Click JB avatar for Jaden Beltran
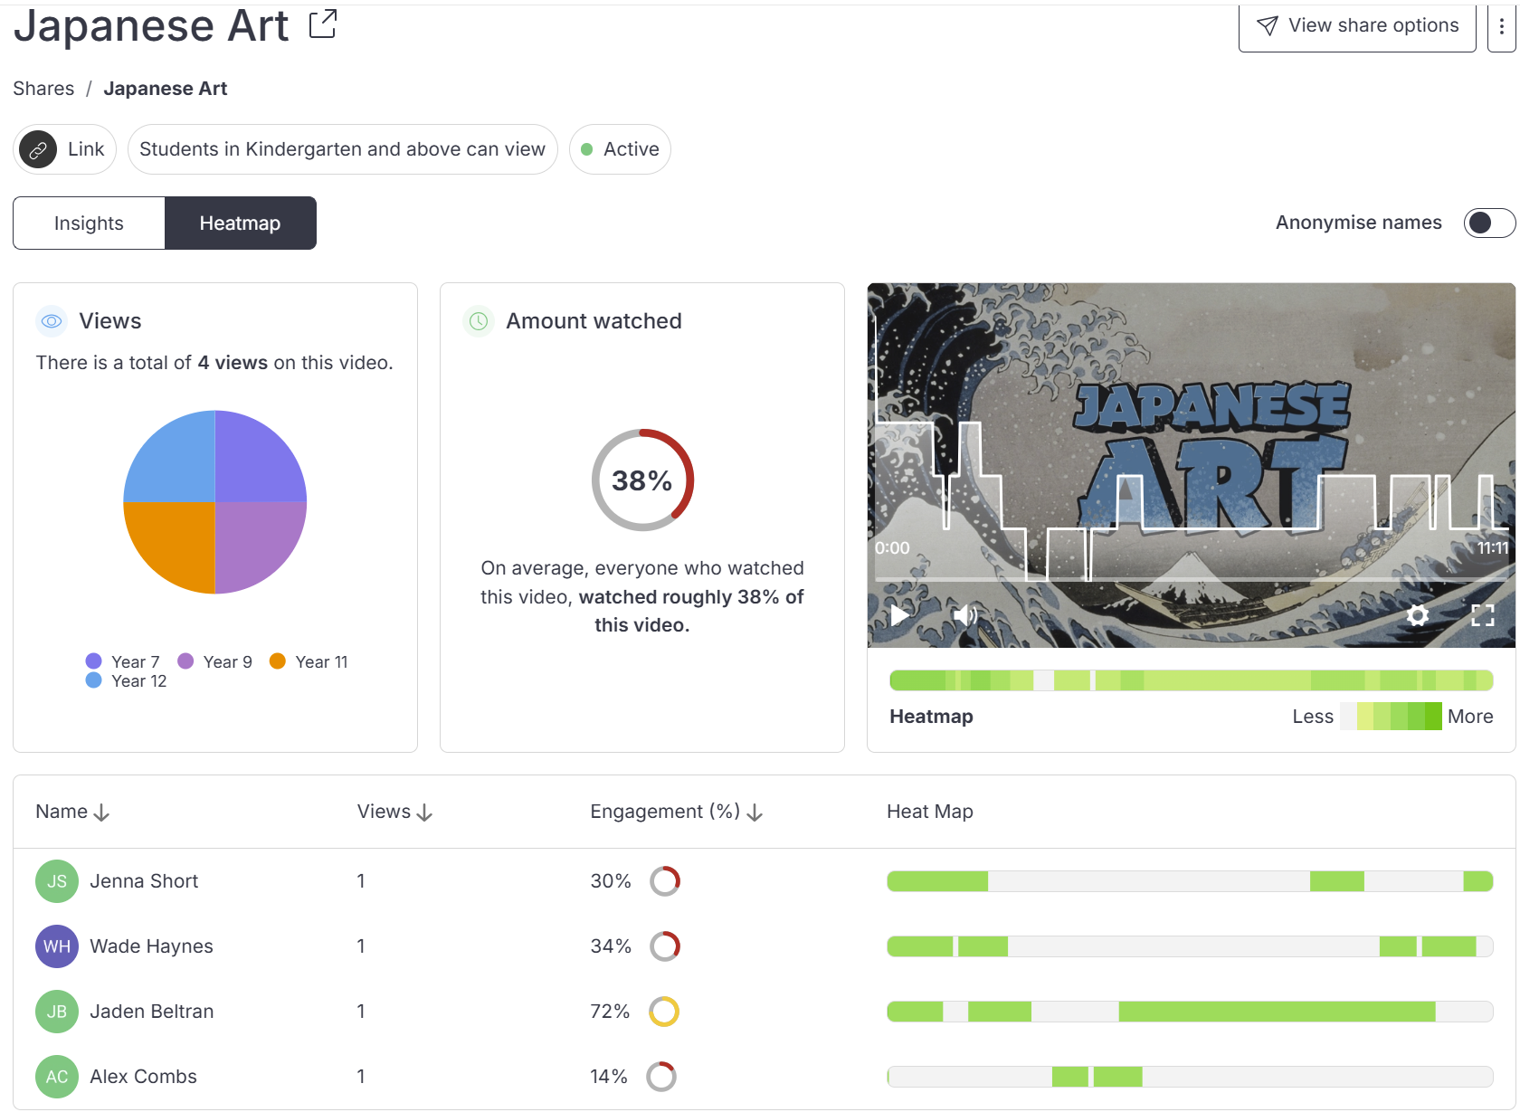This screenshot has width=1520, height=1112. click(57, 1012)
